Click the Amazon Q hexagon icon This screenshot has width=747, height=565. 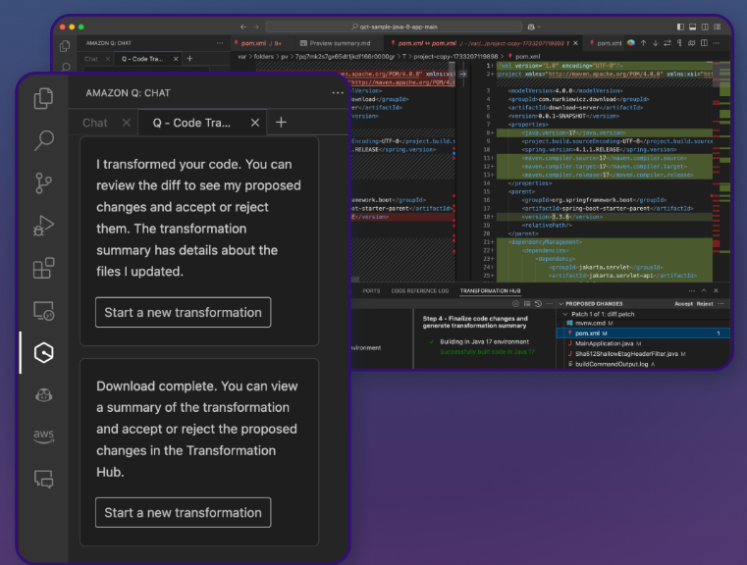tap(43, 352)
